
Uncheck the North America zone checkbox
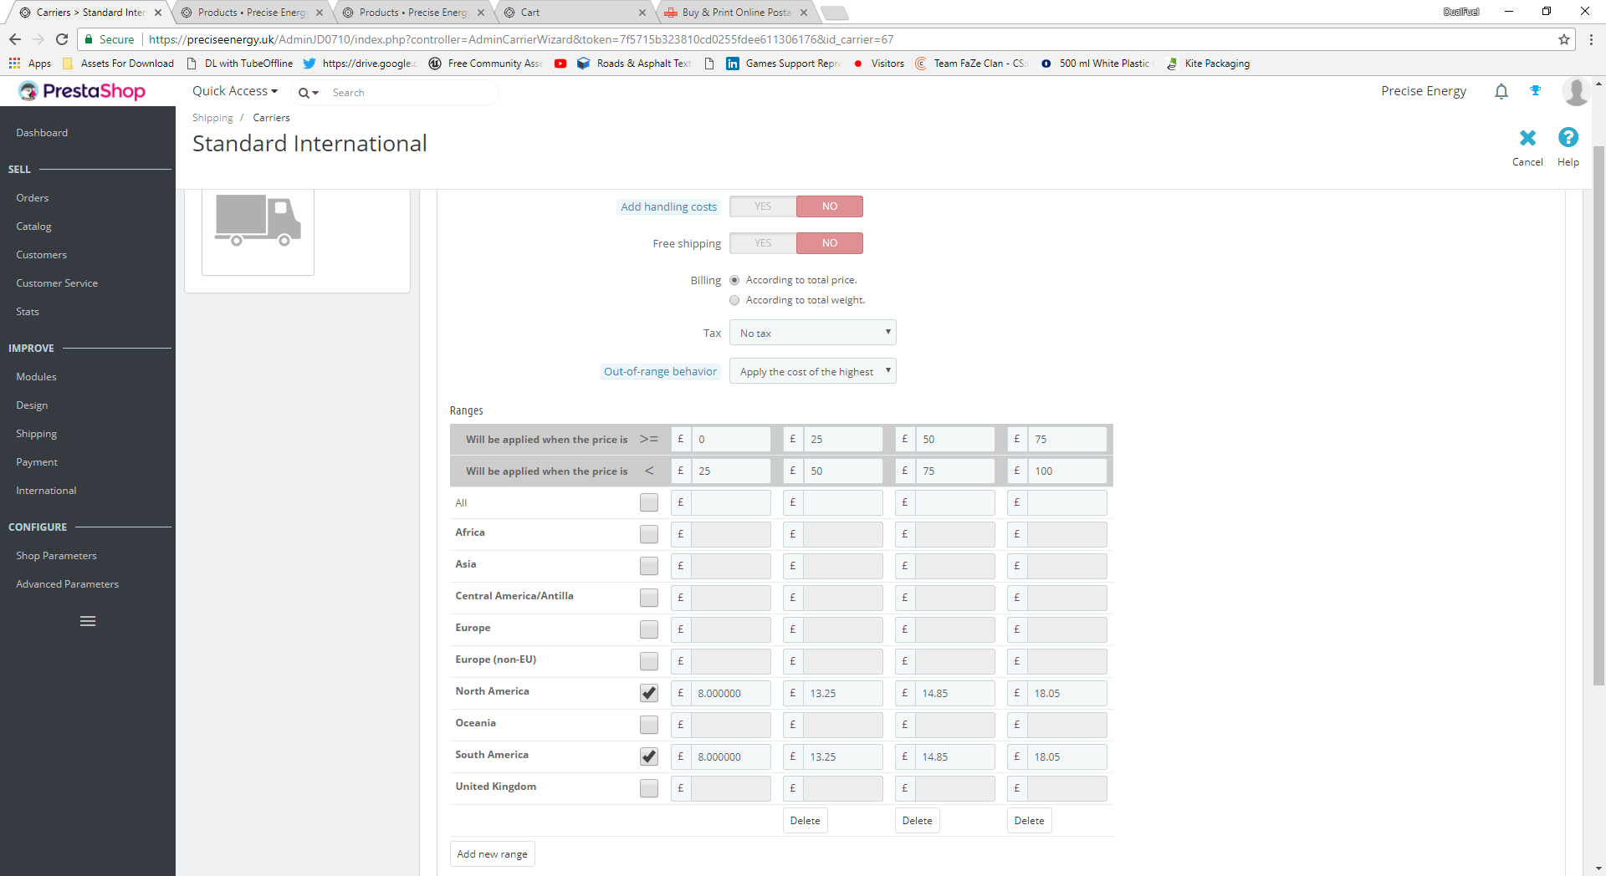[649, 693]
